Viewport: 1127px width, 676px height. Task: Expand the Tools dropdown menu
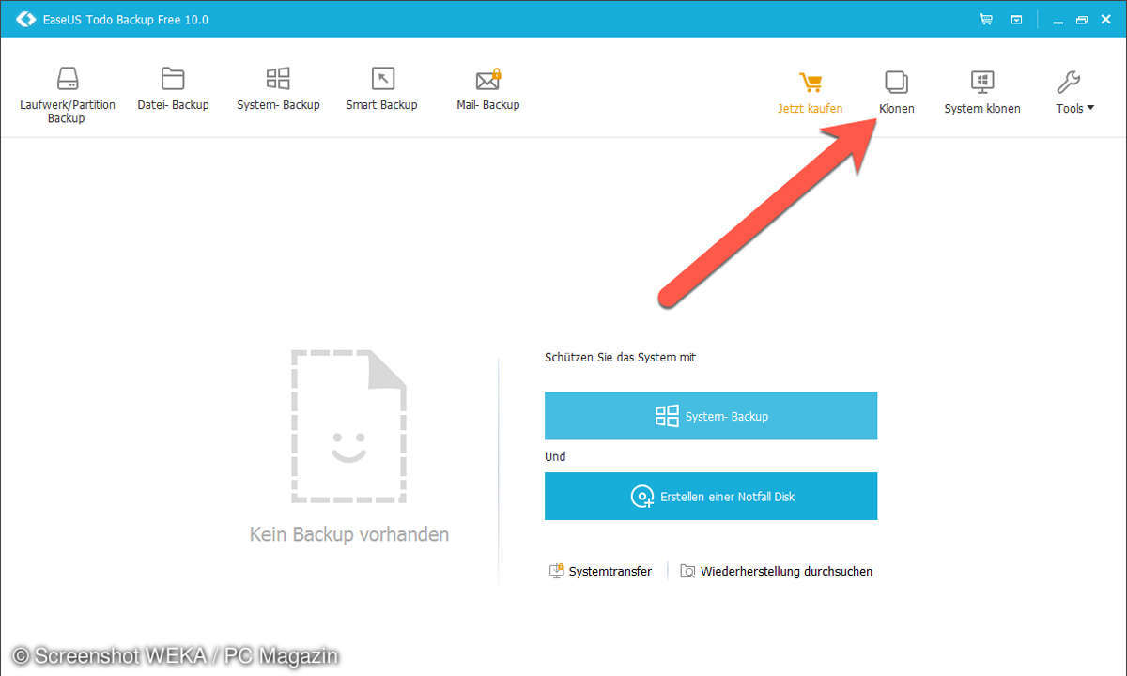(1074, 93)
